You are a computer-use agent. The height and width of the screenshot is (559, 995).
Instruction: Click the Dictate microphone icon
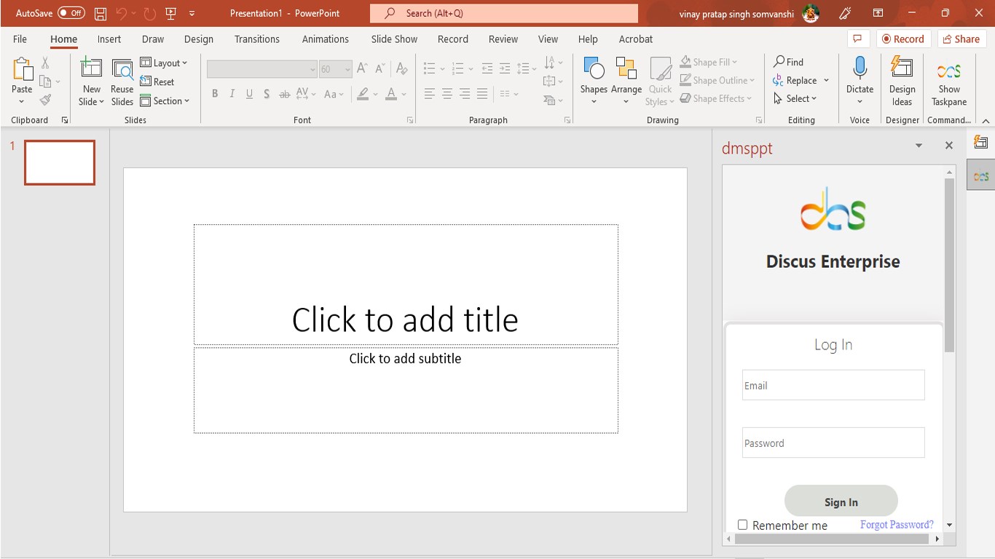860,68
